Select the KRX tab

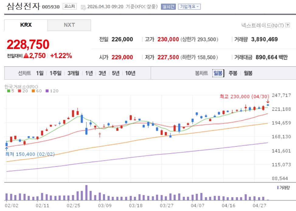[x=26, y=25]
